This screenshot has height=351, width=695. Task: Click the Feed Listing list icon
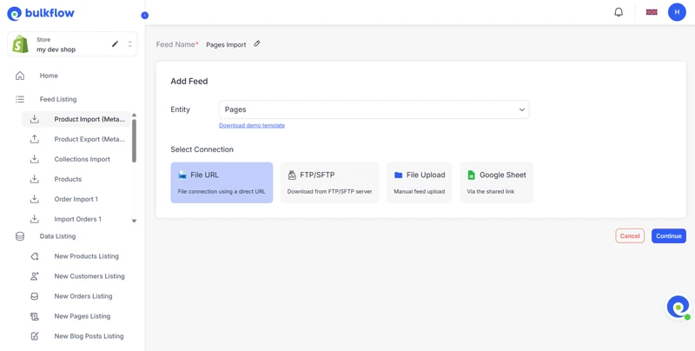20,99
